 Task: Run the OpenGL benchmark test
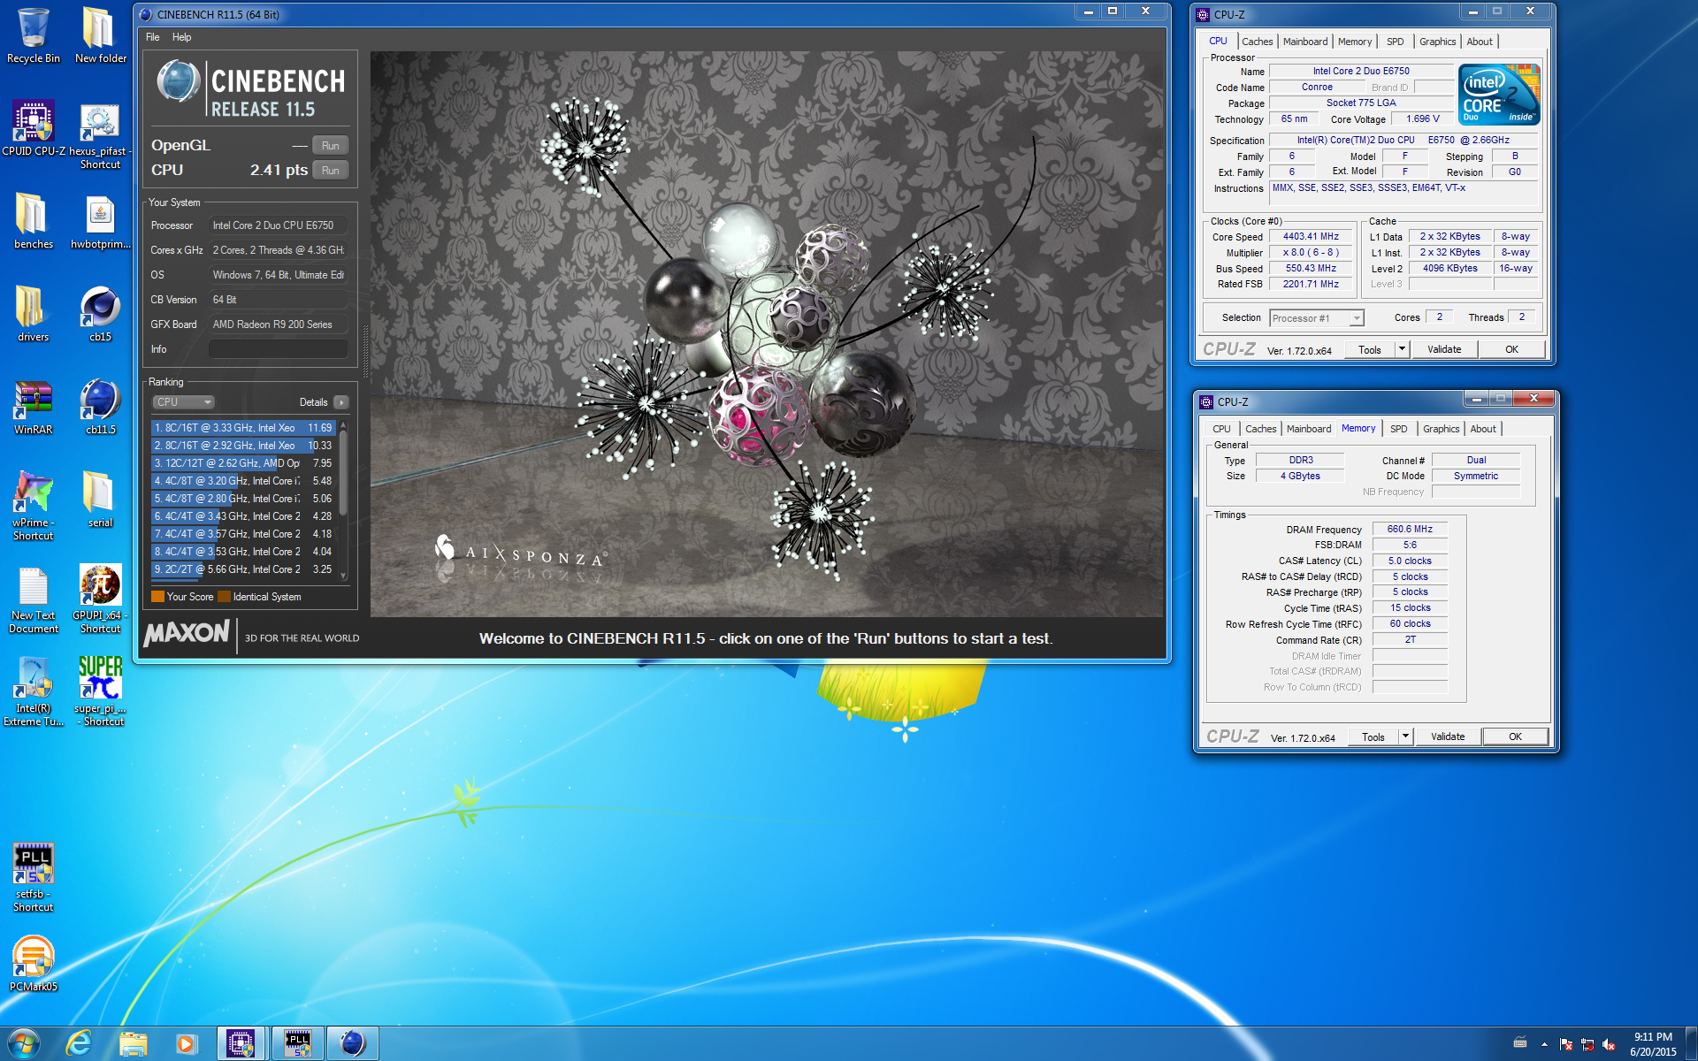coord(331,146)
